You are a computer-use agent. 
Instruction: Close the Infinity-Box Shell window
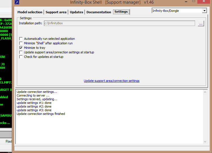click(x=204, y=1)
